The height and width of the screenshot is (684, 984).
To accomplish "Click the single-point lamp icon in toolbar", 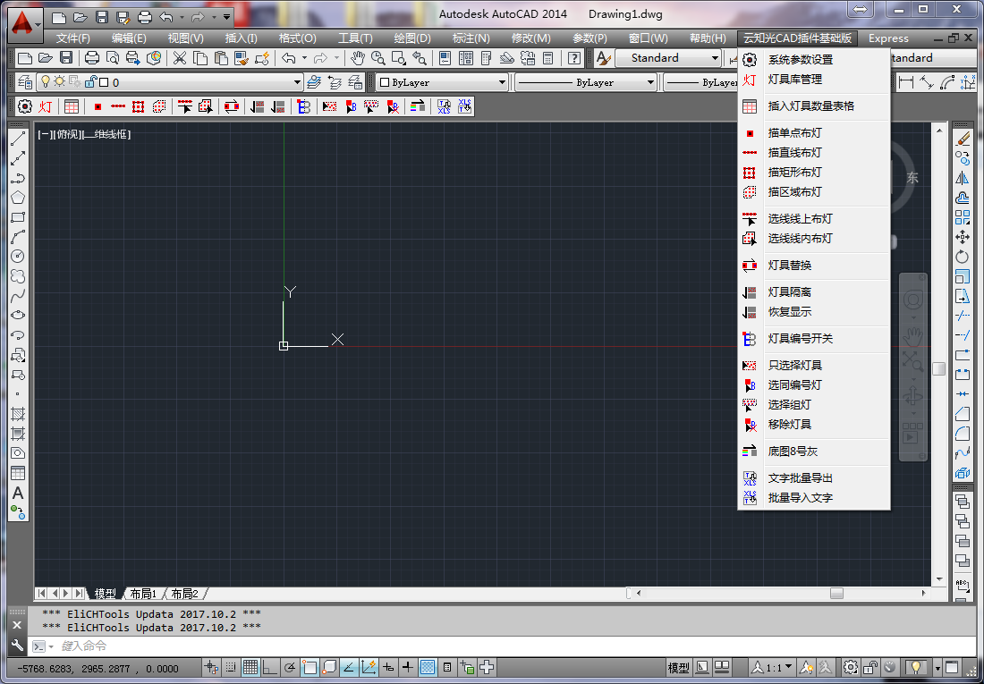I will point(98,106).
